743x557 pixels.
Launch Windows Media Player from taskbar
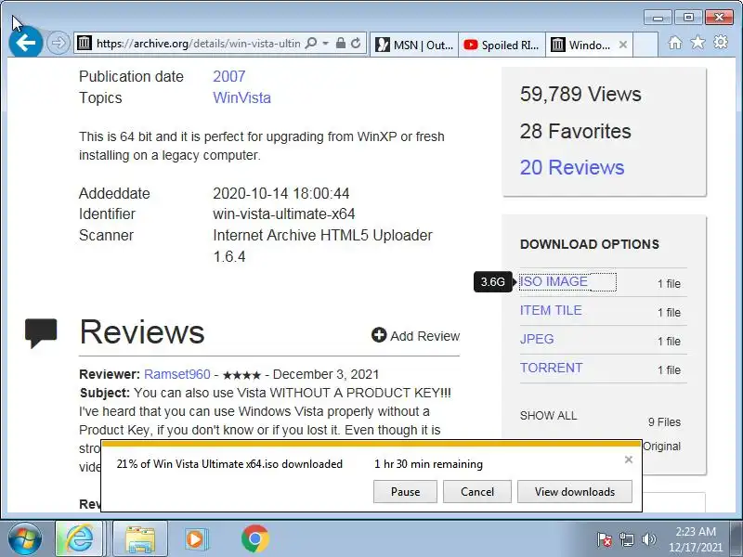195,539
